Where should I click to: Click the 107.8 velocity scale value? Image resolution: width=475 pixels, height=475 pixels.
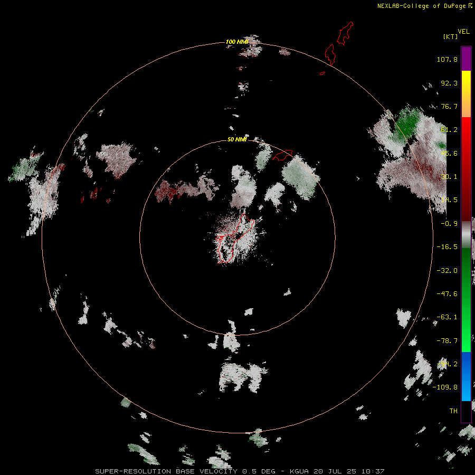(x=447, y=59)
